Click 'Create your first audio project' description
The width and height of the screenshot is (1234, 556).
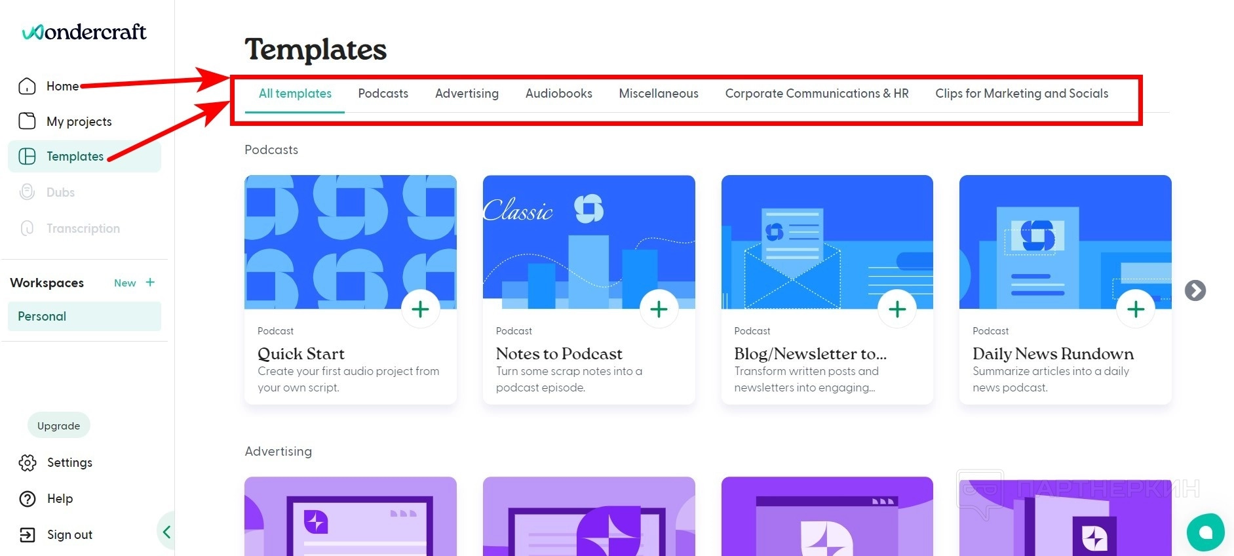point(349,379)
